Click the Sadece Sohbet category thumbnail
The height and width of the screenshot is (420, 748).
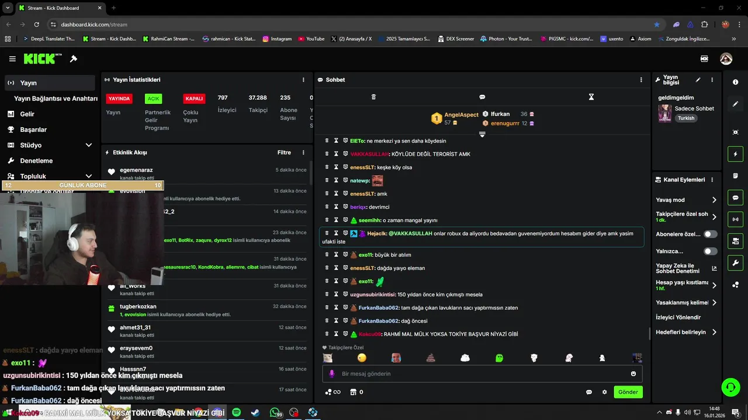coord(664,113)
